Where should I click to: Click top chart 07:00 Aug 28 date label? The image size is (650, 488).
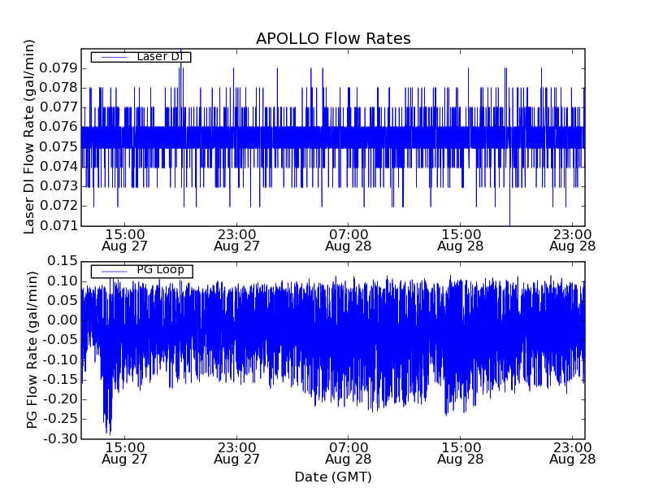pos(349,240)
